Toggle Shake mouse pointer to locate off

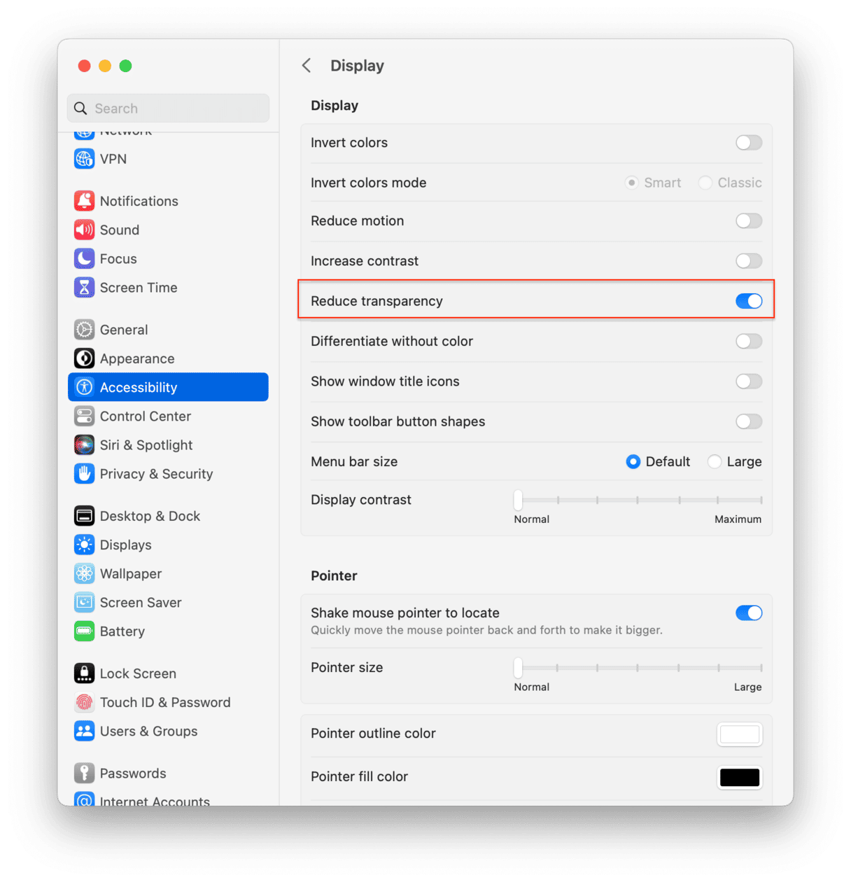749,613
